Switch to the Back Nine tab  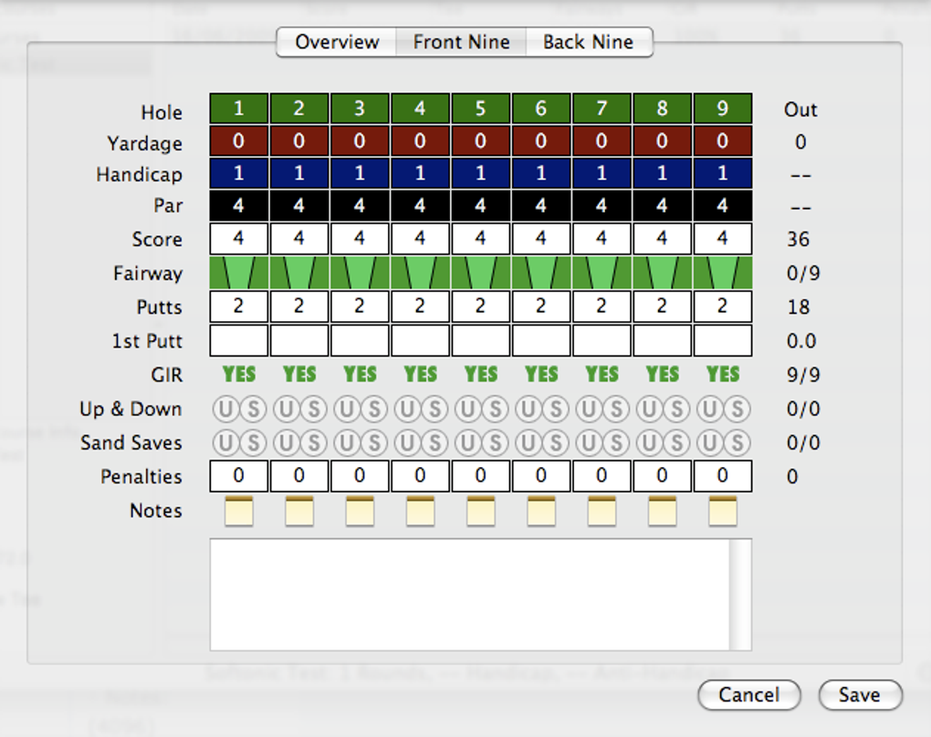[589, 42]
